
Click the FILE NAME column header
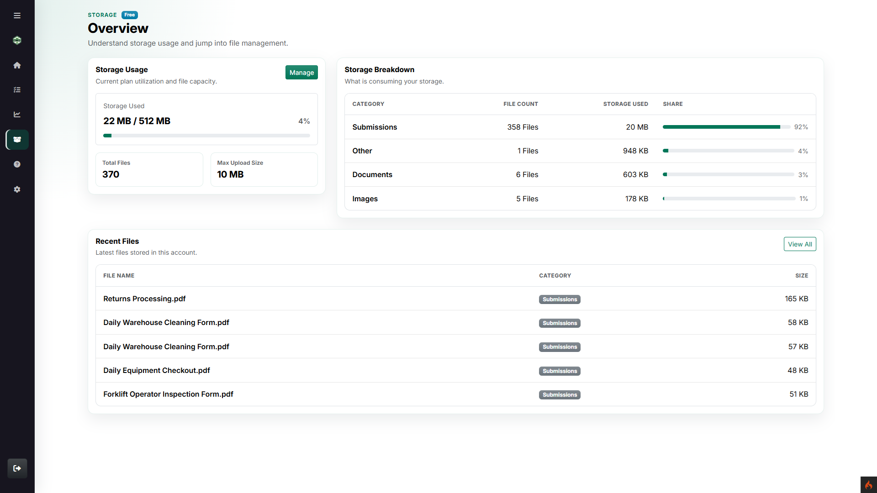pos(119,276)
